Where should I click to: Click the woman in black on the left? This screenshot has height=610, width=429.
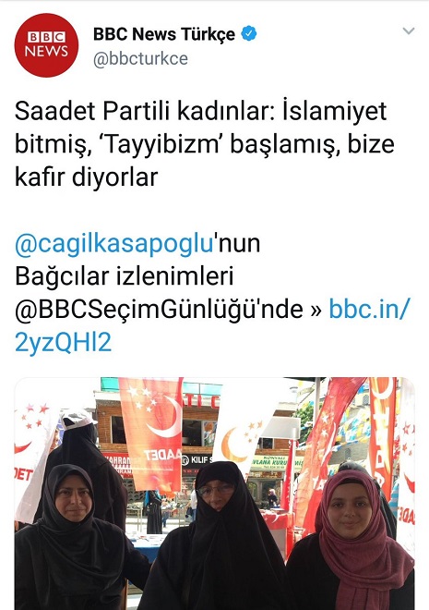tap(74, 541)
